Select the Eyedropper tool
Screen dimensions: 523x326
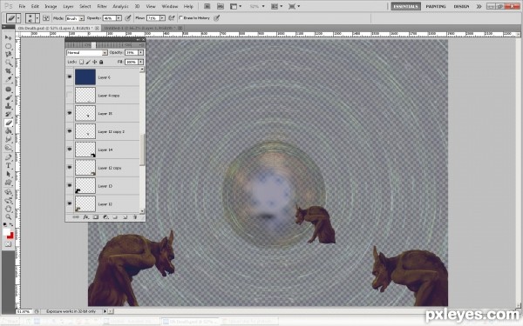[9, 79]
